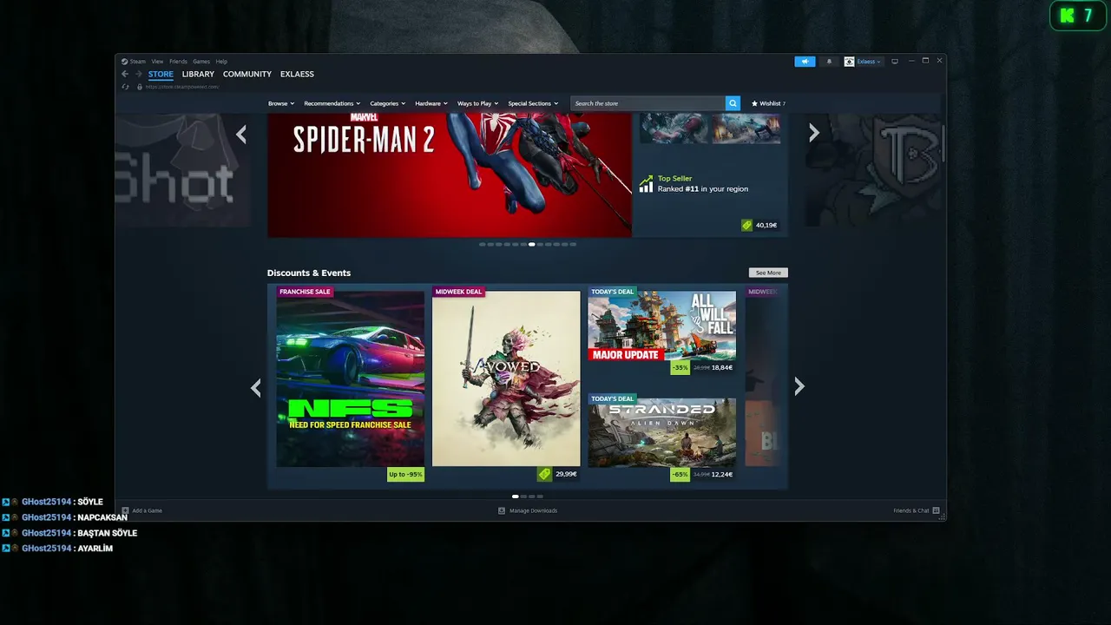The width and height of the screenshot is (1111, 625).
Task: Click the Search the store field
Action: pos(648,103)
